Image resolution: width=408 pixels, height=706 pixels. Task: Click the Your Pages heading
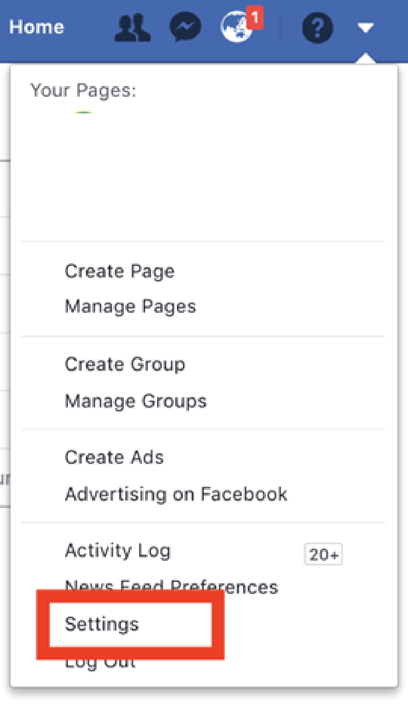83,90
